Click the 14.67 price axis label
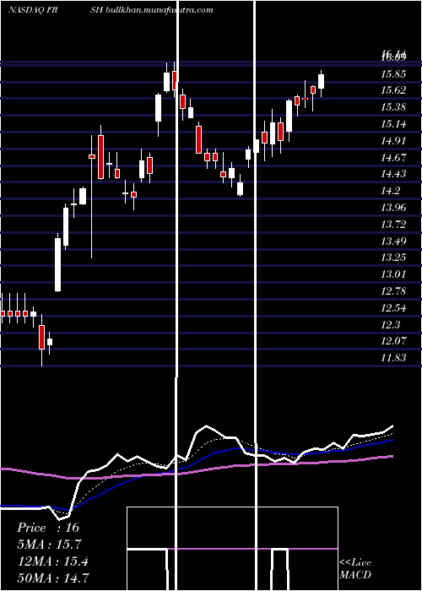Viewport: 422px width, 591px height. (x=393, y=158)
